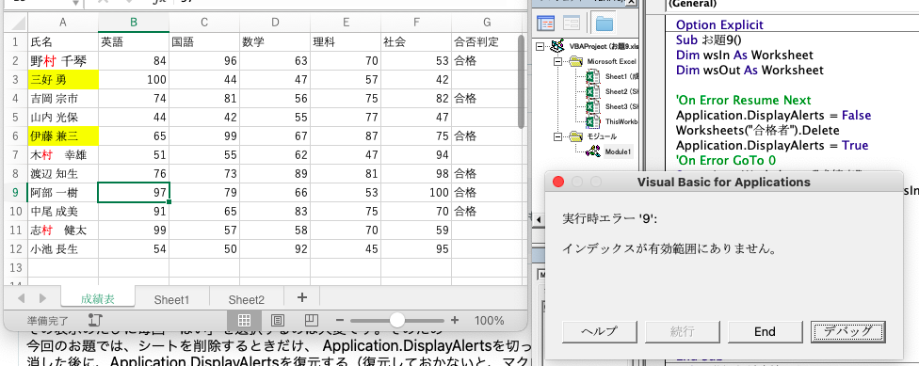Select column D header
This screenshot has width=919, height=366.
pos(275,23)
